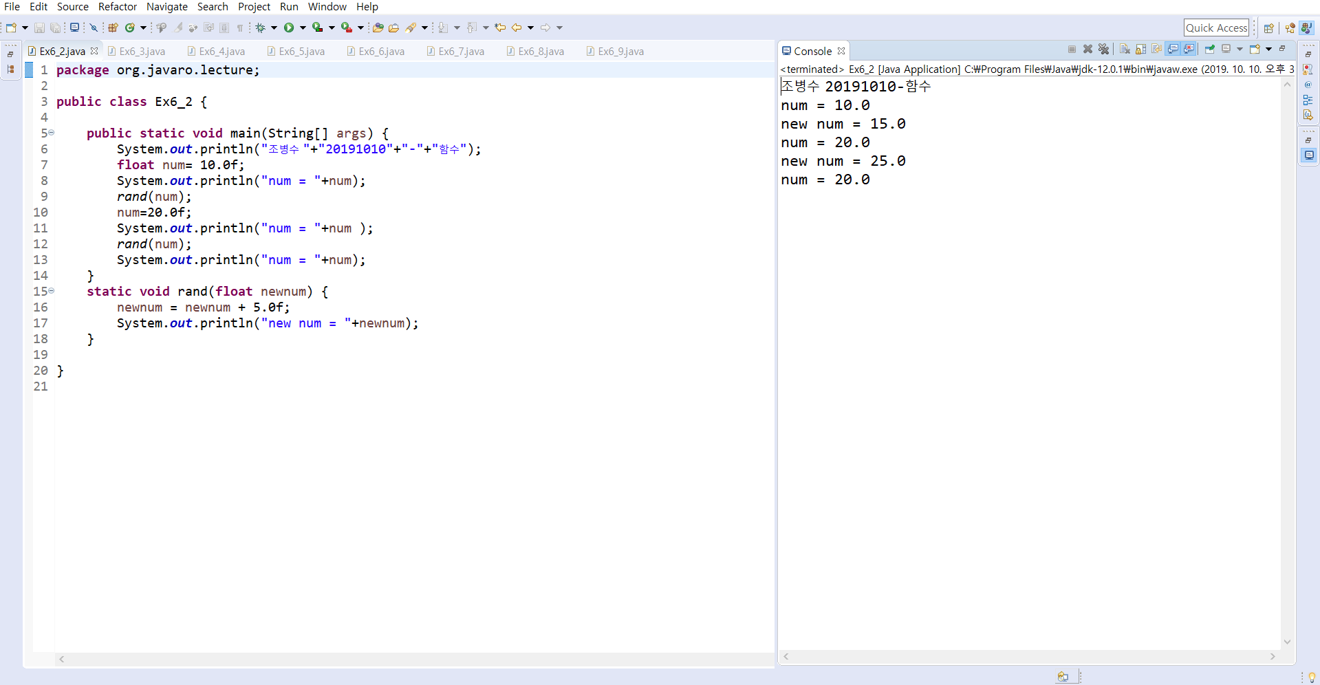Expand the New Java Class dropdown
The width and height of the screenshot is (1320, 685).
click(143, 28)
